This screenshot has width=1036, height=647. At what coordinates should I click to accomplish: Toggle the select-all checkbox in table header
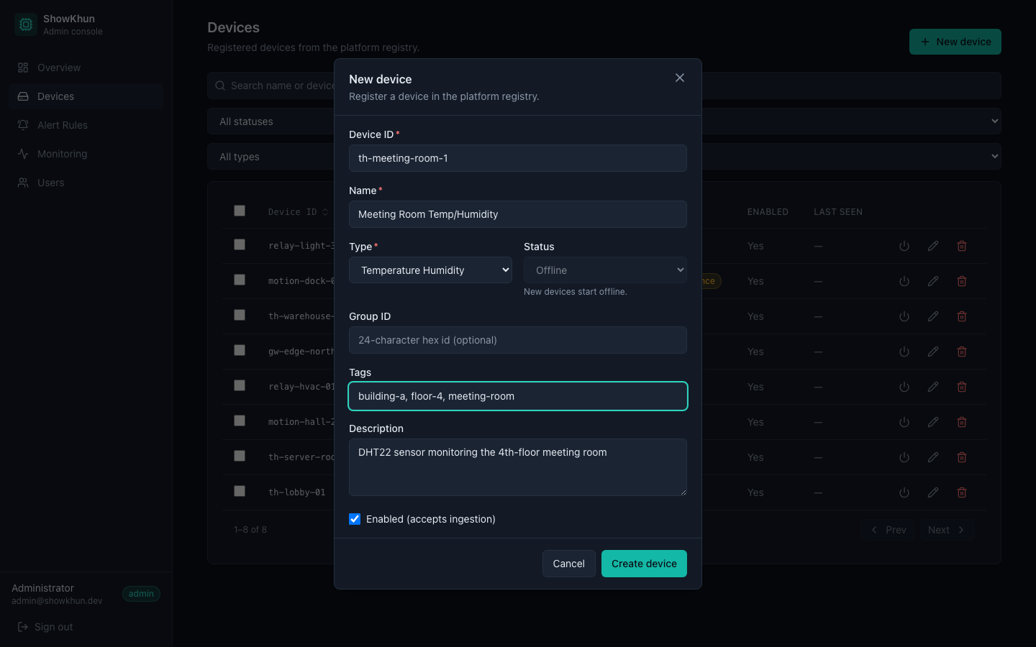pyautogui.click(x=240, y=211)
